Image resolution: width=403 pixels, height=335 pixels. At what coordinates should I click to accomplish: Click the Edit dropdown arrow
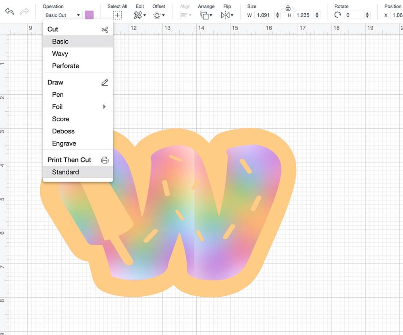point(144,15)
